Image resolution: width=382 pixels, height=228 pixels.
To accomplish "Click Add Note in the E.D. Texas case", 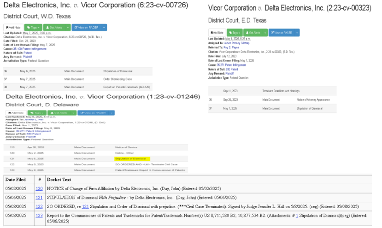I will (x=217, y=33).
